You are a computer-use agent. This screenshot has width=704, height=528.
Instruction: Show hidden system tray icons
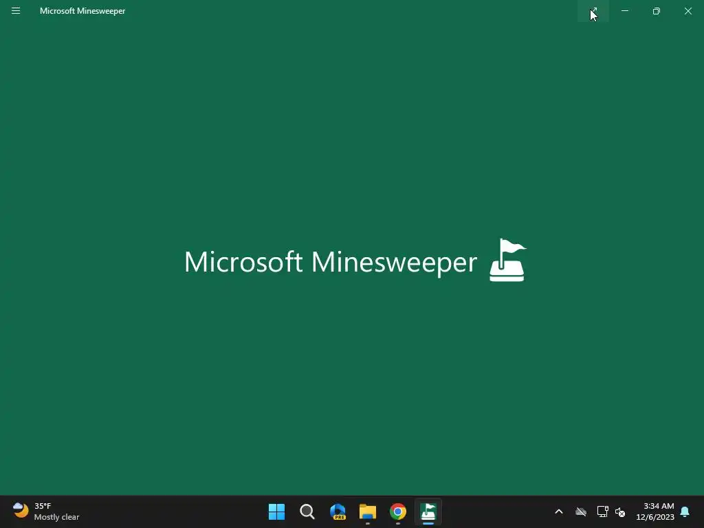(x=558, y=511)
